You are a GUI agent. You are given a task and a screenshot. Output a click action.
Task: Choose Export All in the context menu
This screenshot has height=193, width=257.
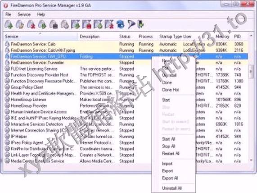click(x=170, y=178)
